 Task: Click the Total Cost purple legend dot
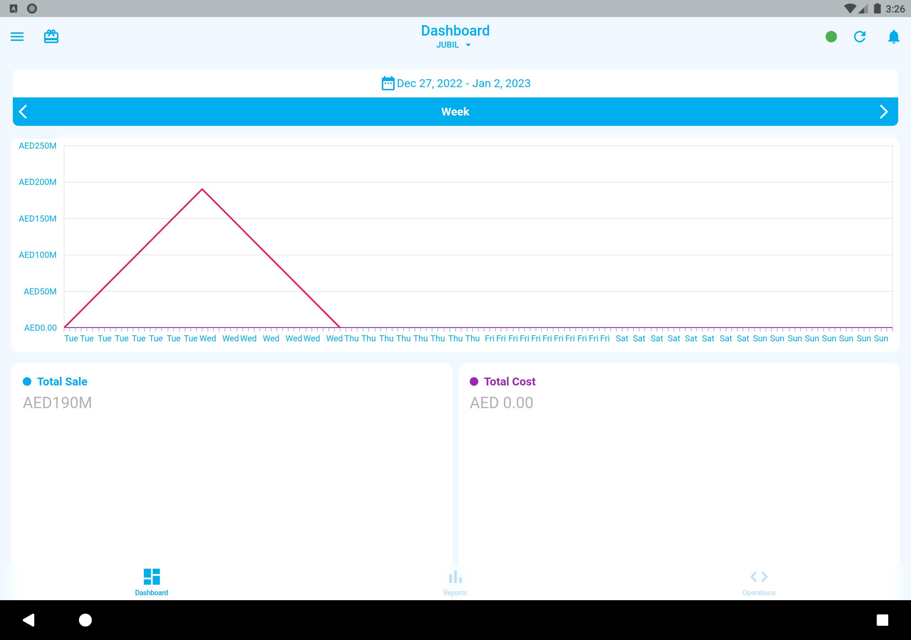(x=474, y=382)
